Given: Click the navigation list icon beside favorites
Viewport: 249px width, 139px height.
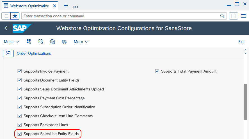Looking at the screenshot, I should coord(6,16).
